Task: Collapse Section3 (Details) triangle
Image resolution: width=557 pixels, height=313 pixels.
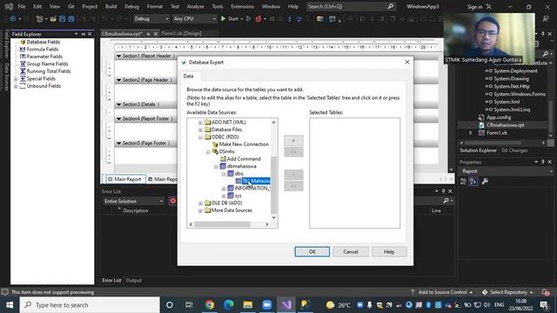Action: tap(118, 104)
